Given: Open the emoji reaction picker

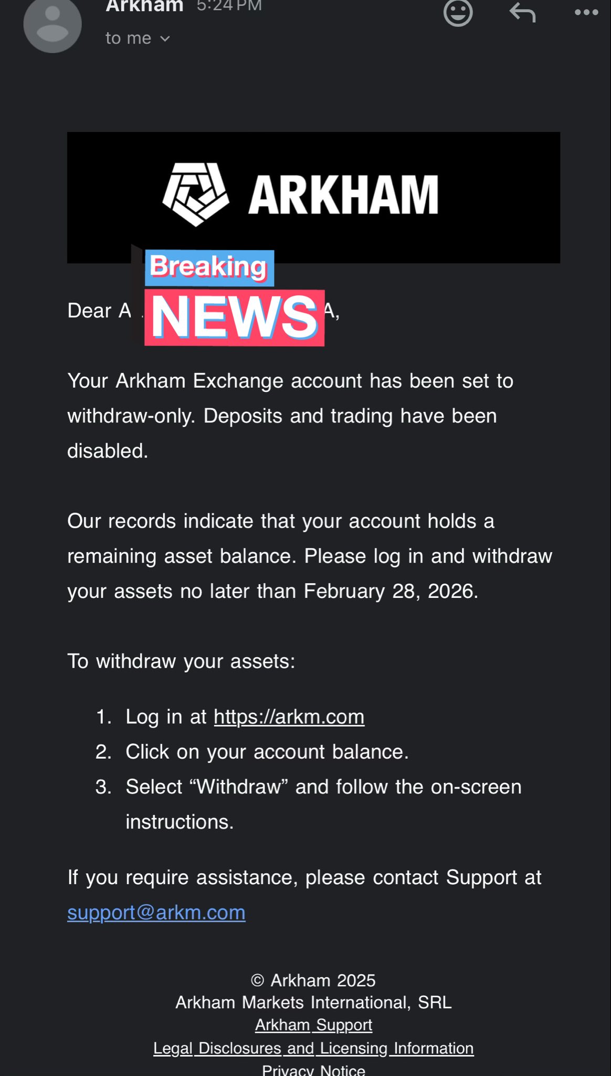Looking at the screenshot, I should 458,13.
